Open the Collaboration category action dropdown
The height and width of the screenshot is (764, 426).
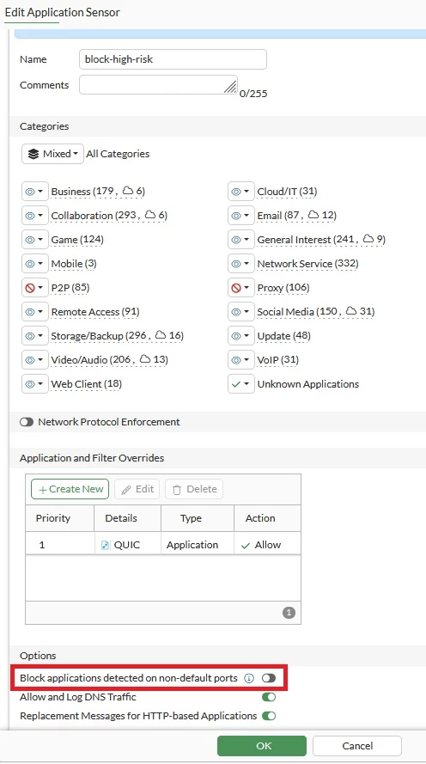[35, 216]
